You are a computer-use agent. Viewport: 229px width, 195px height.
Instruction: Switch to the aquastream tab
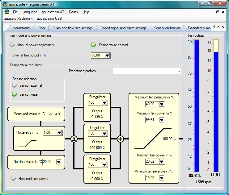pos(22,28)
